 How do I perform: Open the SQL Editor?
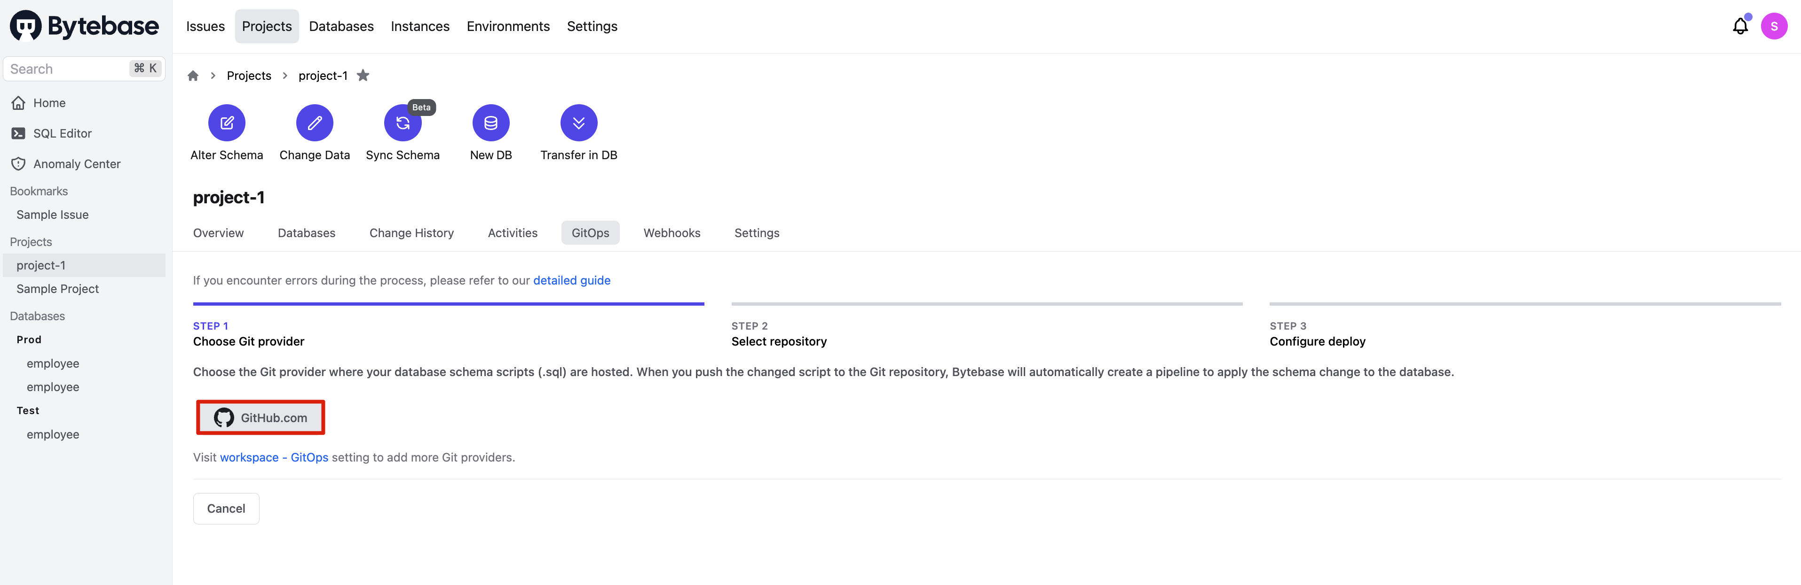click(62, 133)
